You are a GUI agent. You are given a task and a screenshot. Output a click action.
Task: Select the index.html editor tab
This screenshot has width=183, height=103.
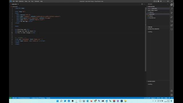pos(14,4)
